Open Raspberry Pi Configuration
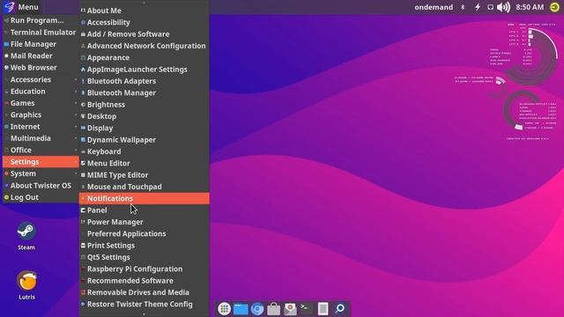 (145, 269)
